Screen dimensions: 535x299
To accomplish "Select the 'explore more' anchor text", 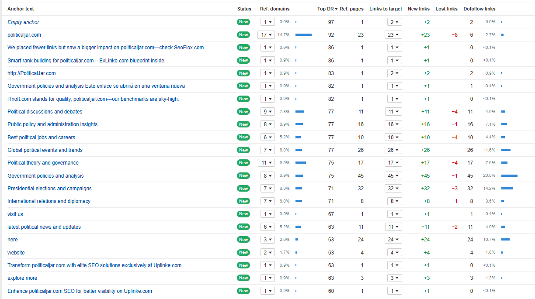I will (22, 278).
